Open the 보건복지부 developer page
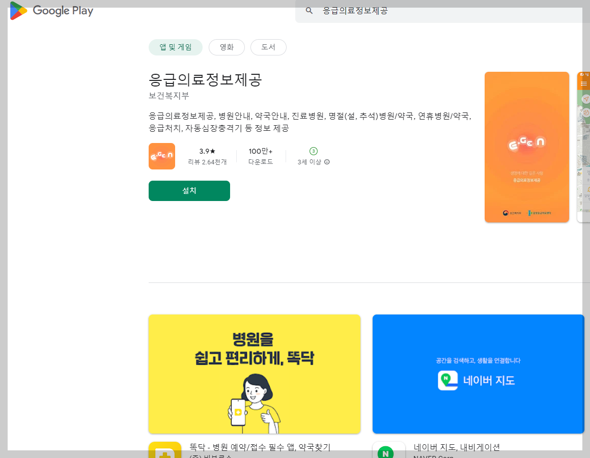 163,96
